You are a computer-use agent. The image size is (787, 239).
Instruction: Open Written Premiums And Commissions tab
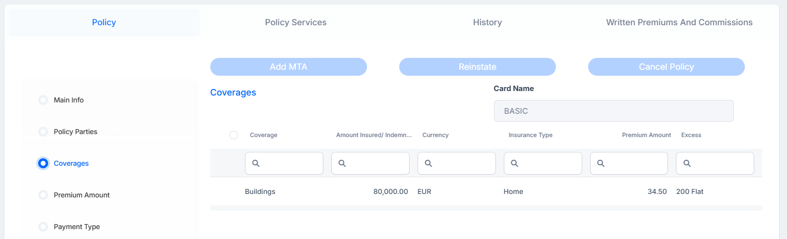pyautogui.click(x=679, y=22)
